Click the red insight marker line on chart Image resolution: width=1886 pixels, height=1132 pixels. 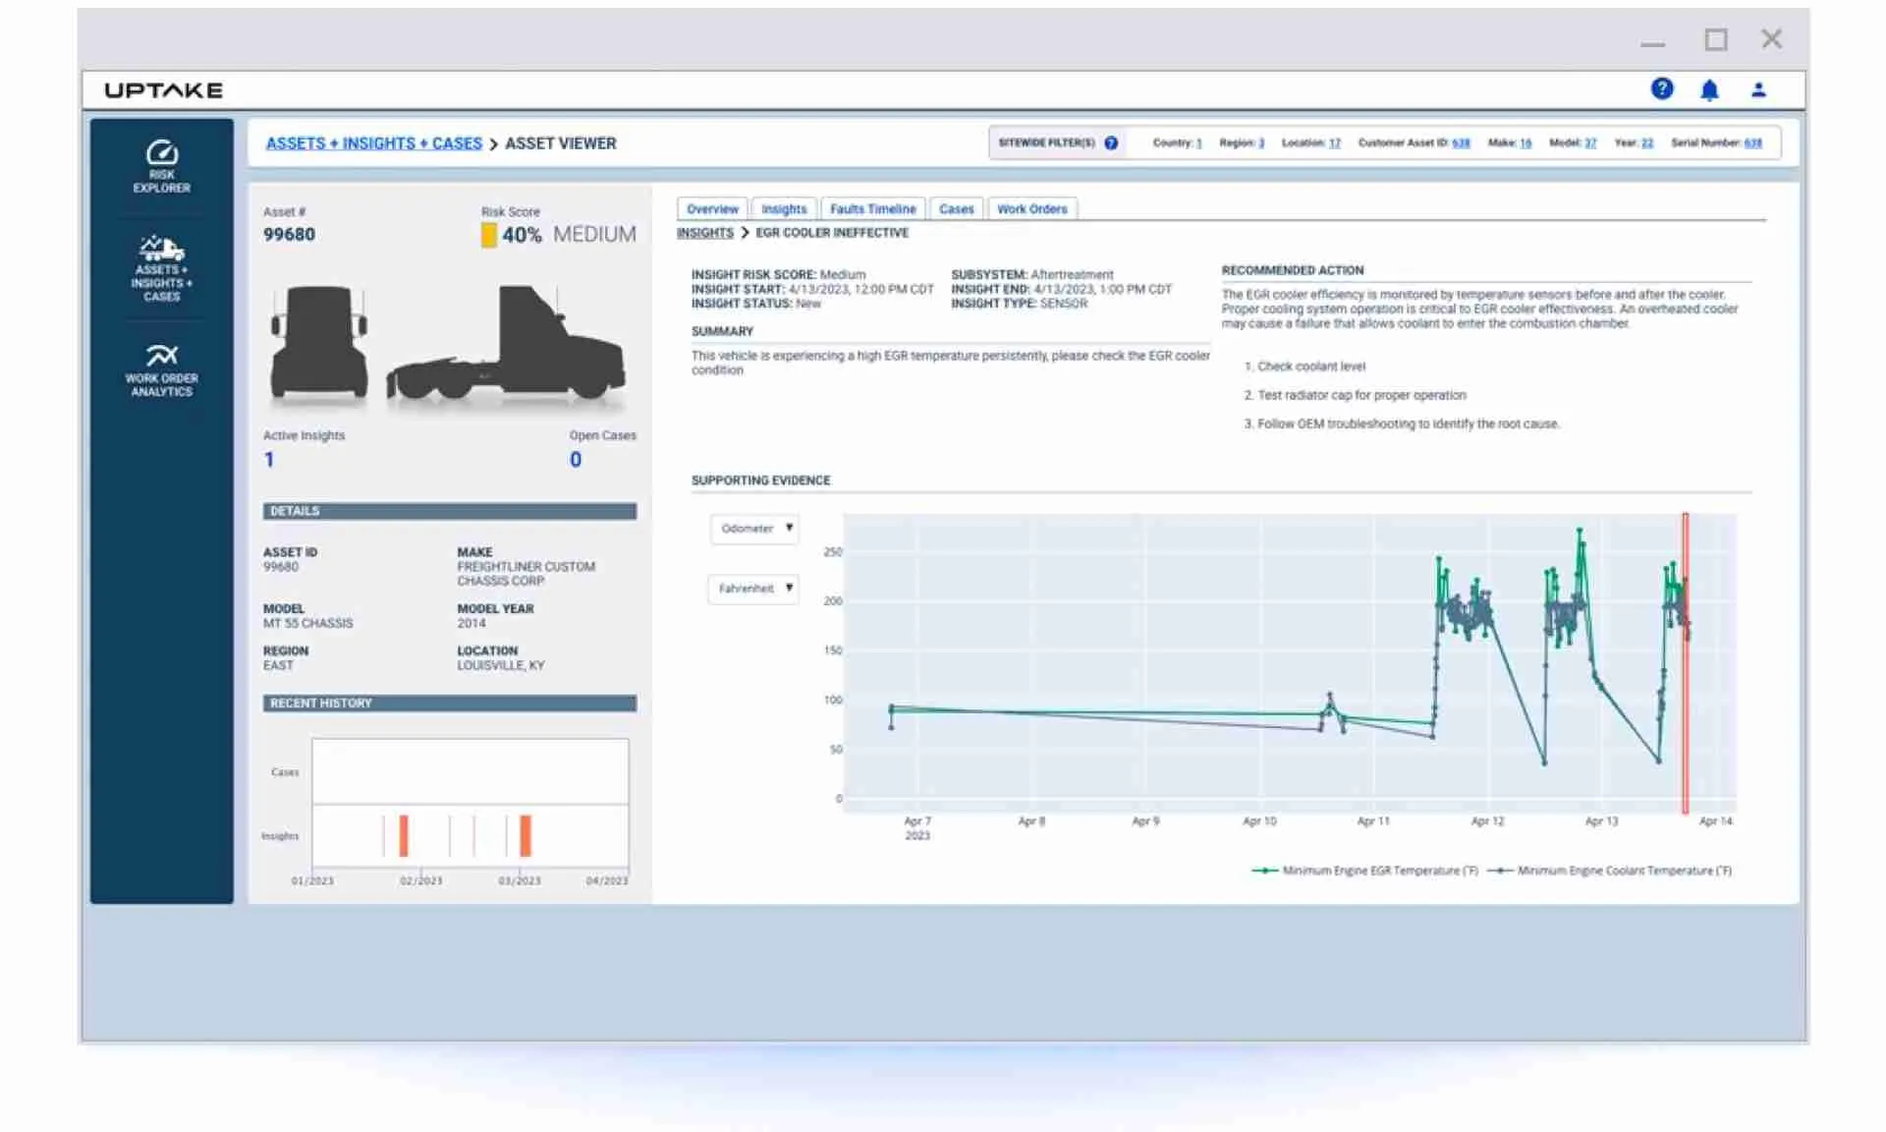pyautogui.click(x=1686, y=663)
